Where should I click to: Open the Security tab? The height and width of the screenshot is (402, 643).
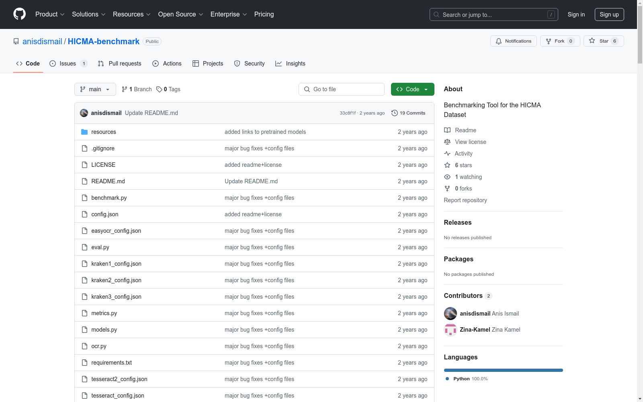pos(249,64)
